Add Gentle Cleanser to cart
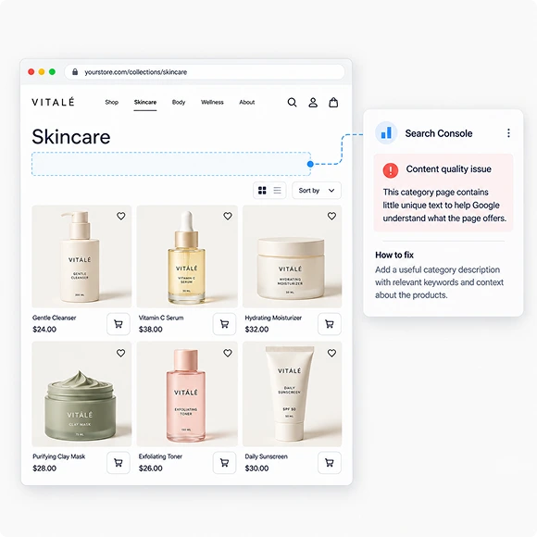 coord(119,324)
